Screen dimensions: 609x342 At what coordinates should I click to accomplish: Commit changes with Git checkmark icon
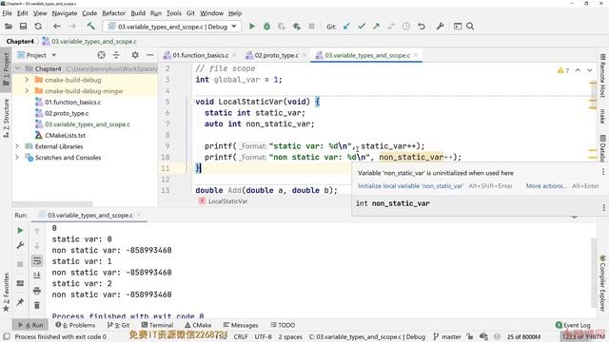tap(362, 27)
